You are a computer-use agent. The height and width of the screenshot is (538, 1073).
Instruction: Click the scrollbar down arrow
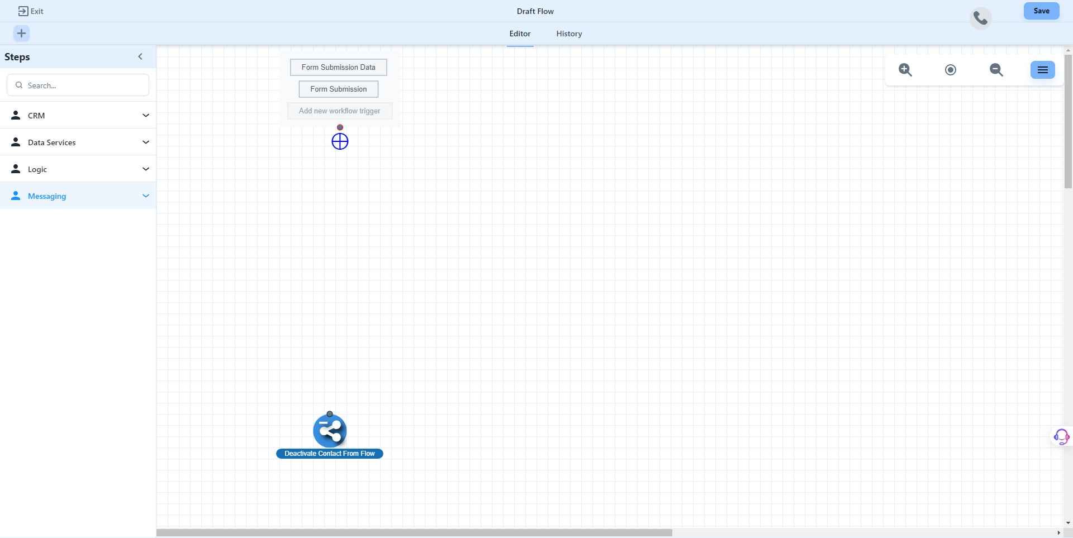(x=1068, y=523)
